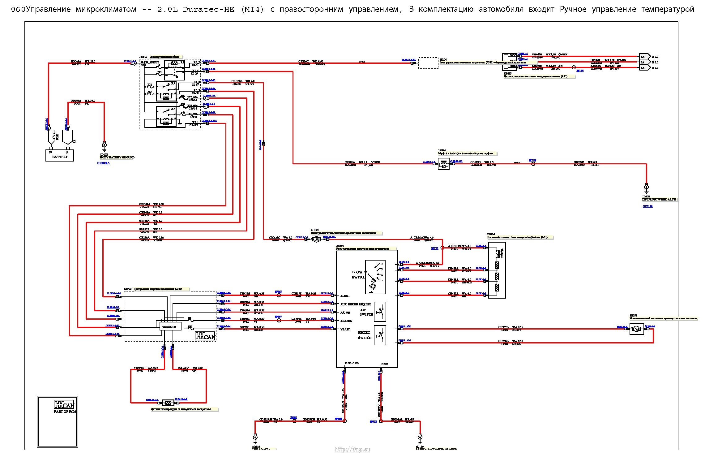This screenshot has height=453, width=705.
Task: Select the R5 relay symbol
Action: click(166, 91)
